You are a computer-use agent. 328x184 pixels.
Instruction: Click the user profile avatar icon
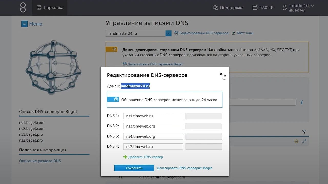284,8
